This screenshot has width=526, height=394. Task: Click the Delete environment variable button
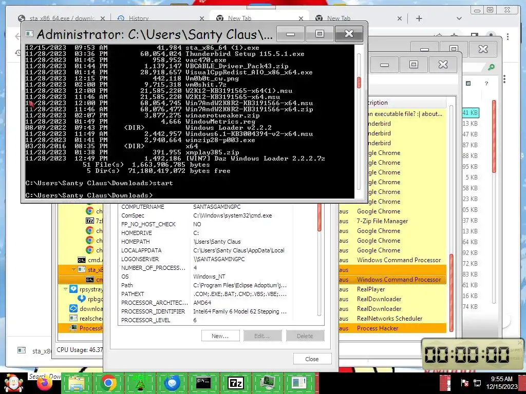tap(305, 336)
